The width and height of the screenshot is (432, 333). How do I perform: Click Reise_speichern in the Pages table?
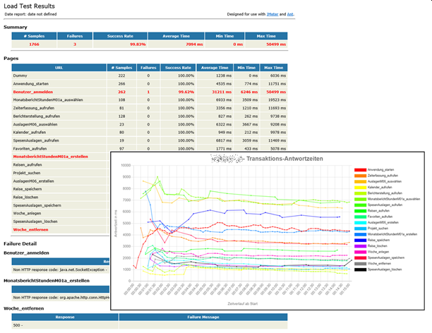[x=28, y=189]
